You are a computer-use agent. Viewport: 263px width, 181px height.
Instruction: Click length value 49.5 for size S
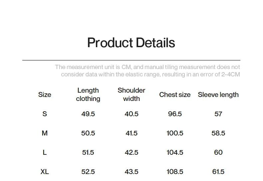click(88, 114)
